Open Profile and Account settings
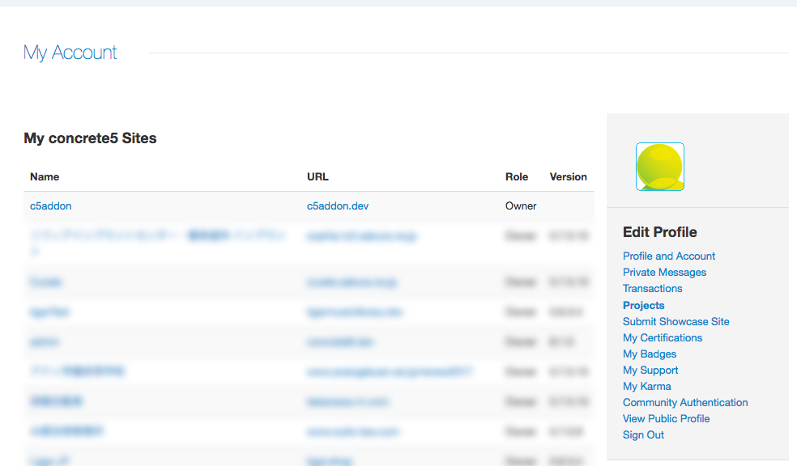Screen dimensions: 797x466 (669, 256)
